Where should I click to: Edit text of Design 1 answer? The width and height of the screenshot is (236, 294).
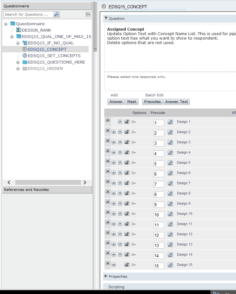[x=170, y=122]
